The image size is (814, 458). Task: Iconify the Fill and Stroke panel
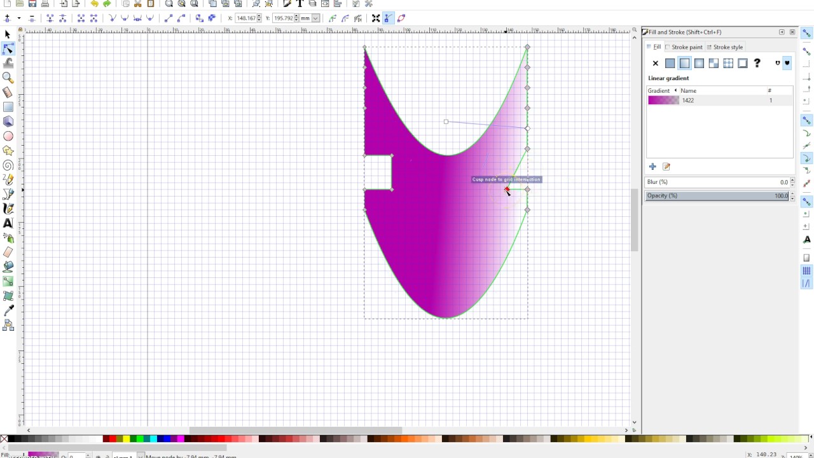pyautogui.click(x=782, y=32)
